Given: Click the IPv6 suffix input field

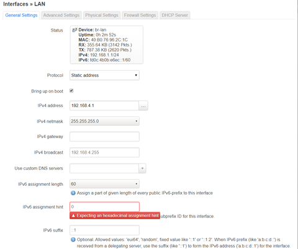Looking at the screenshot, I should pos(104,230).
